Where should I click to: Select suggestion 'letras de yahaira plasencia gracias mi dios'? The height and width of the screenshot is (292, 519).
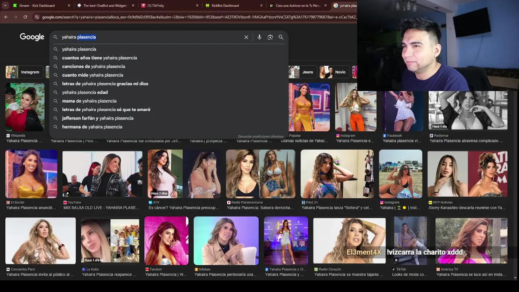point(169,84)
